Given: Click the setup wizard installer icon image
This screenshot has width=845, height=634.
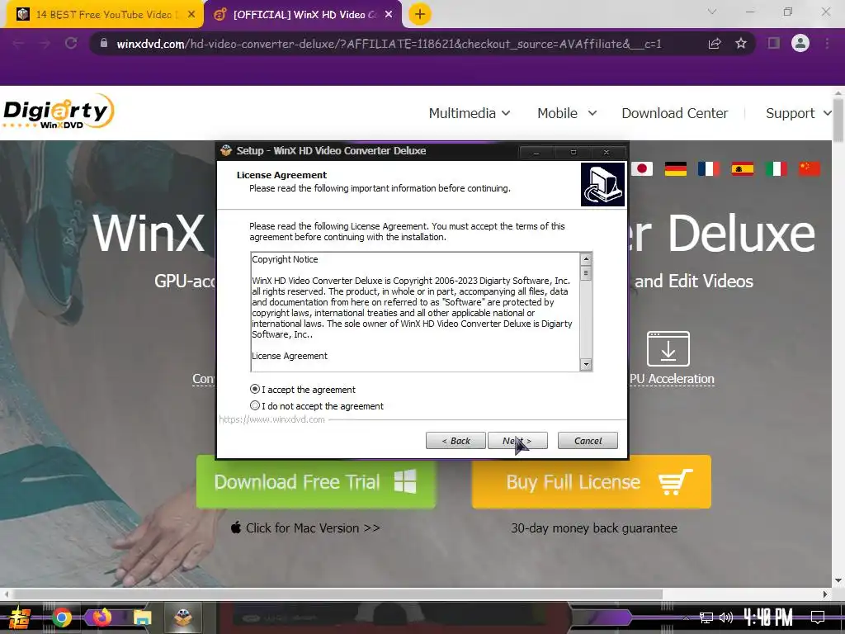Looking at the screenshot, I should click(x=602, y=184).
